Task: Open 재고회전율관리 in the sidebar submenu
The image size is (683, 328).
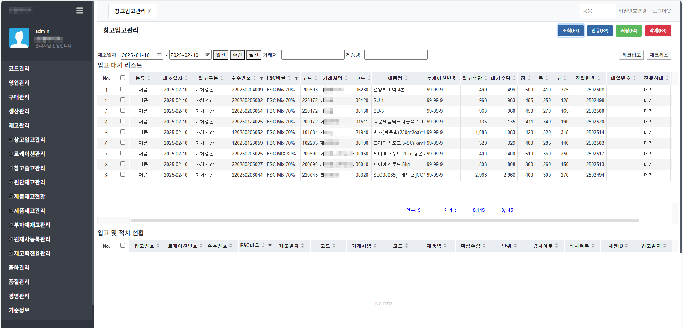Action: (x=32, y=253)
